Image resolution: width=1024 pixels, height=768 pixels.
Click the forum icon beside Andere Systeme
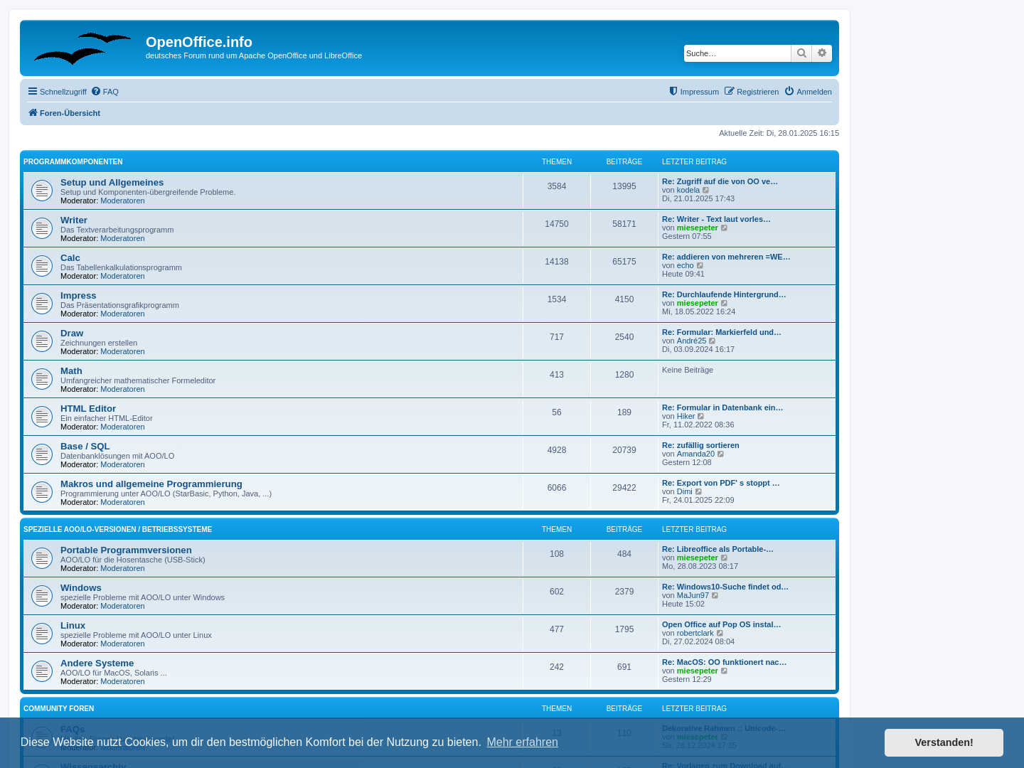[42, 671]
